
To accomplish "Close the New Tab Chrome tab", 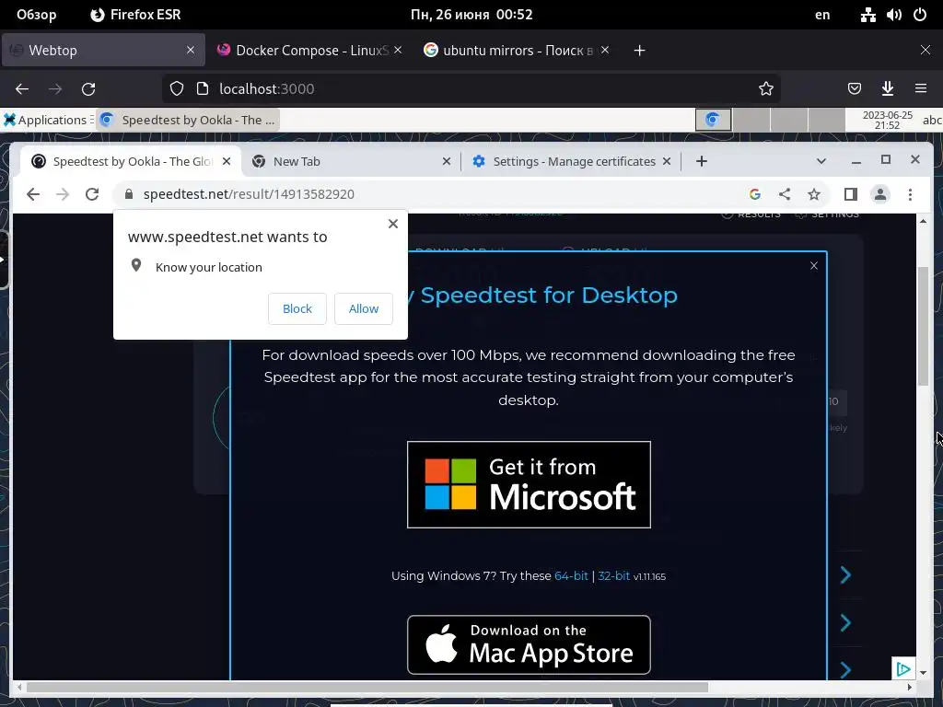I will (447, 161).
